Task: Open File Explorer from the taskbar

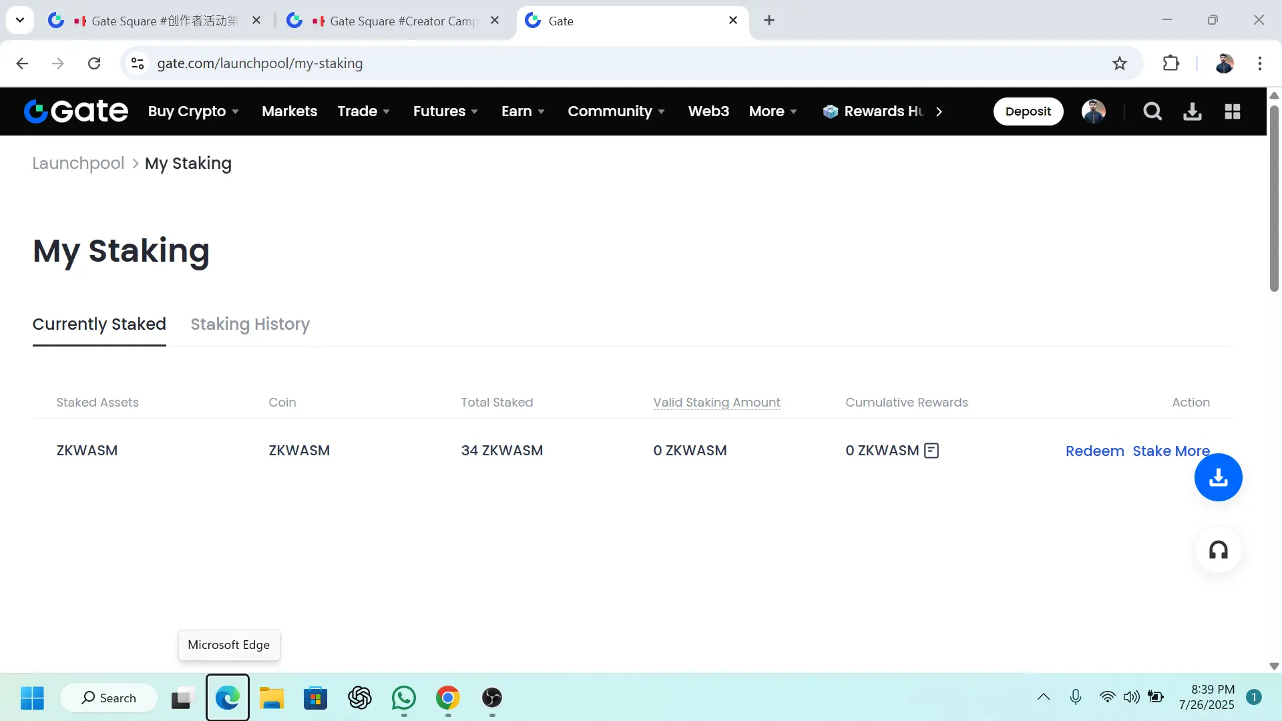Action: click(x=272, y=698)
